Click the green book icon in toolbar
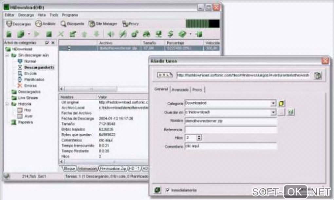The height and width of the screenshot is (200, 334). tap(182, 34)
